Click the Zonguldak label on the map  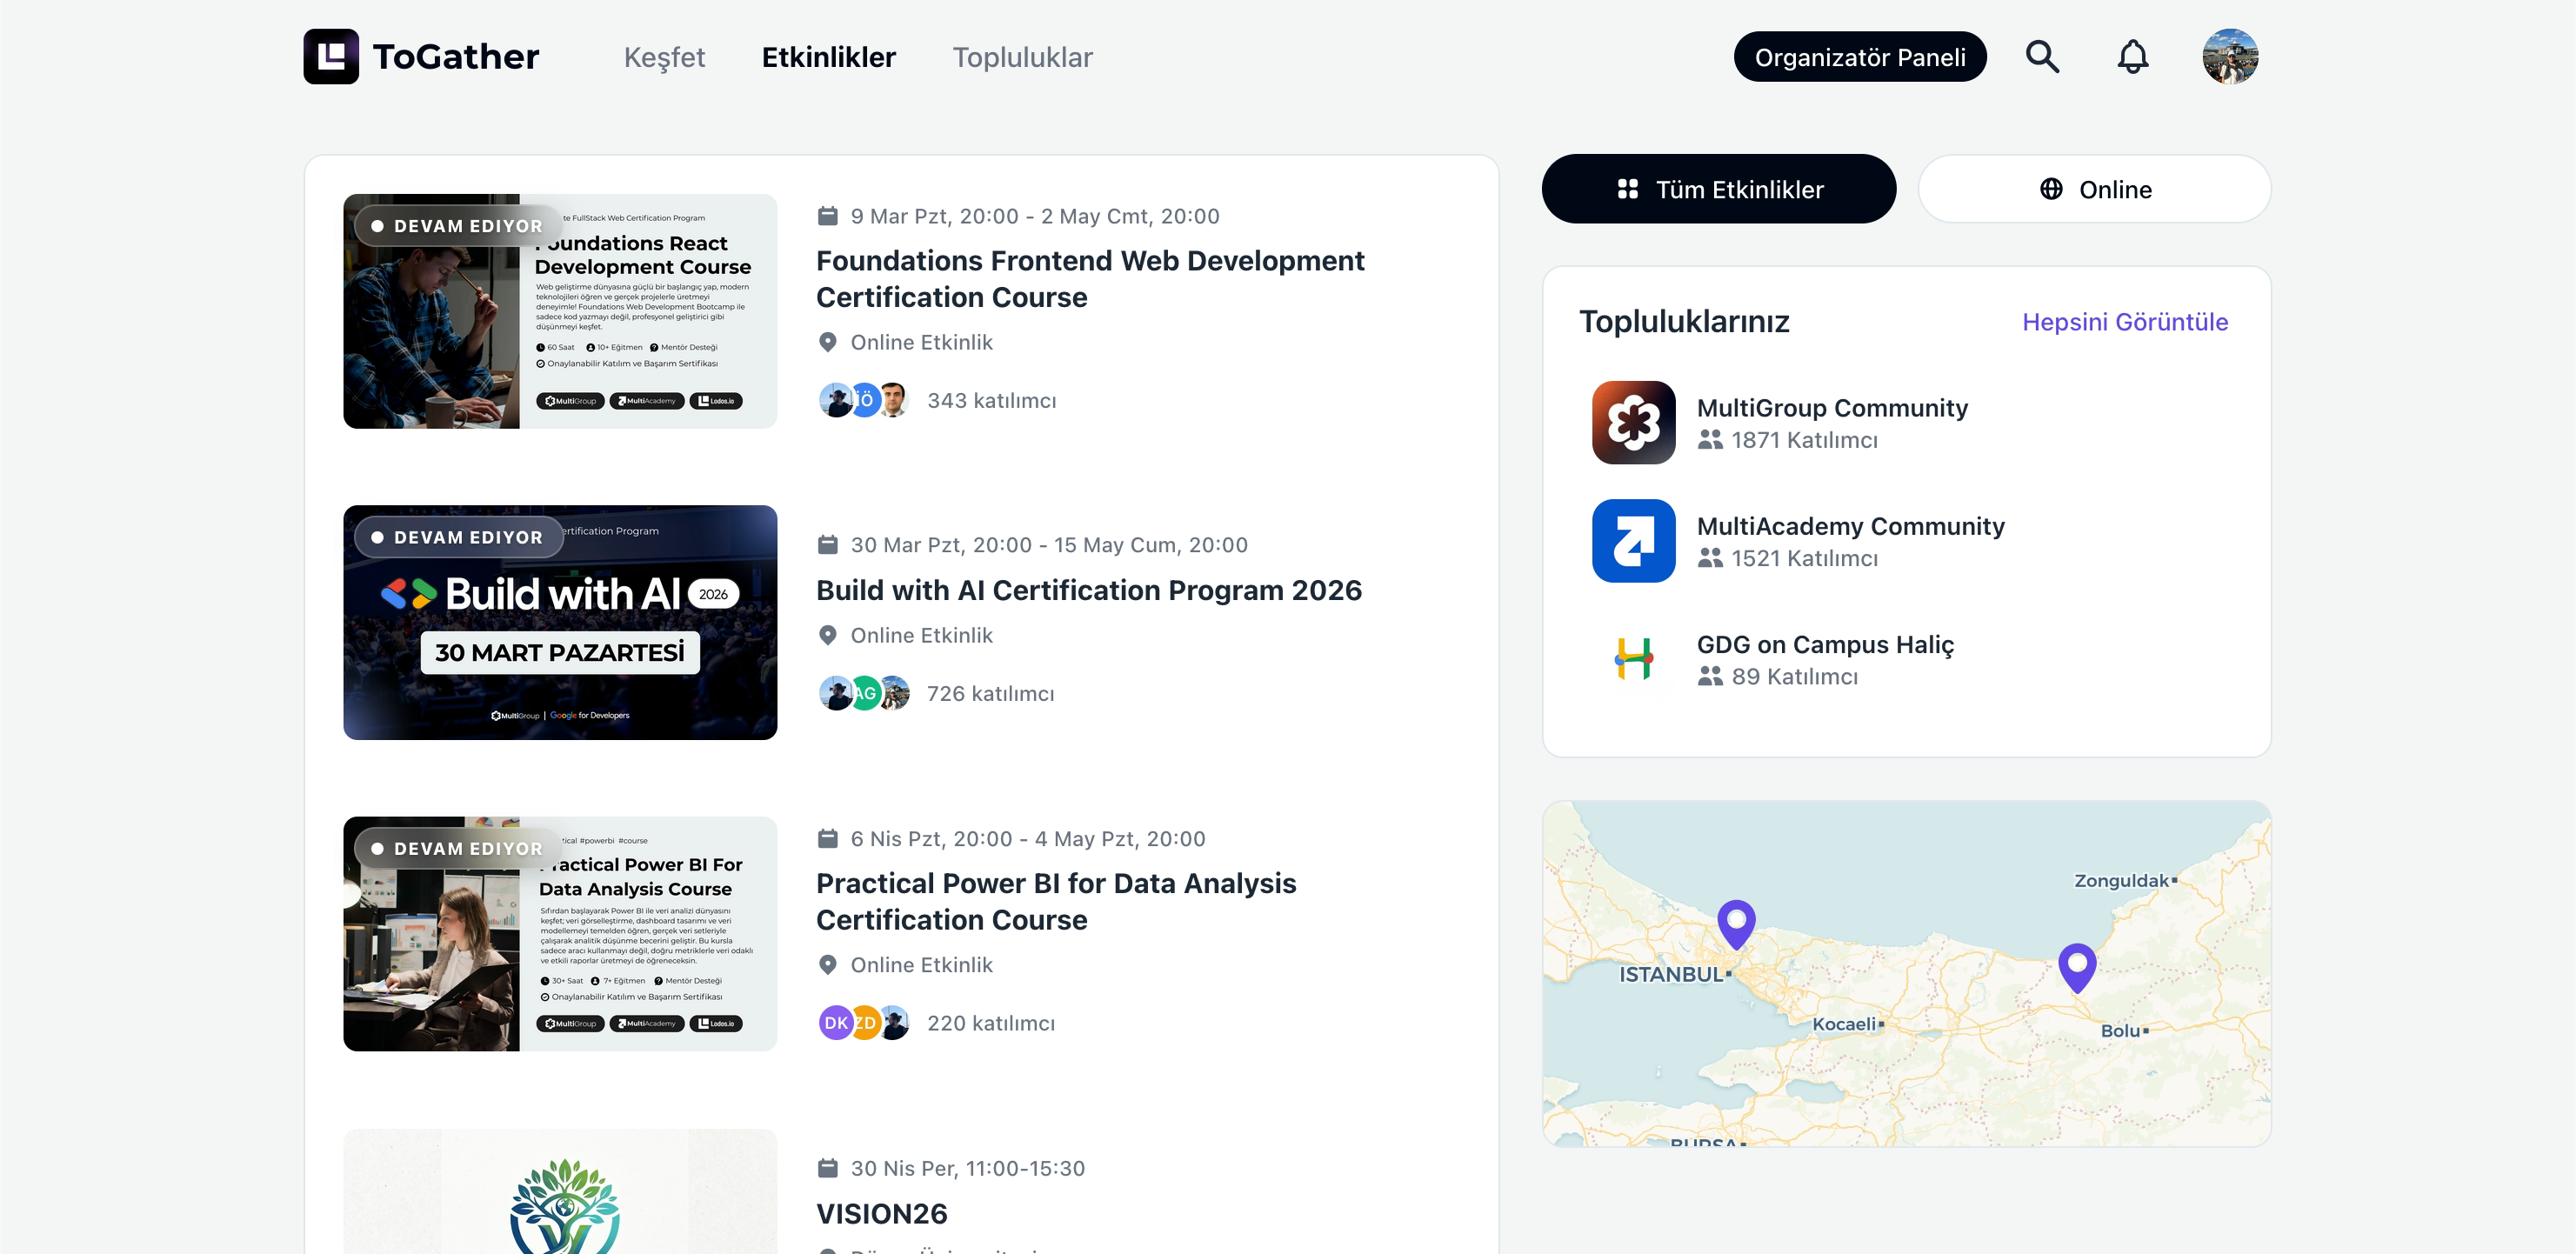(2121, 881)
